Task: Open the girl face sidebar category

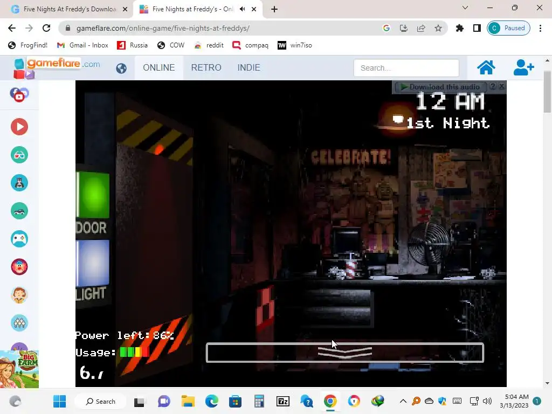Action: pyautogui.click(x=19, y=295)
